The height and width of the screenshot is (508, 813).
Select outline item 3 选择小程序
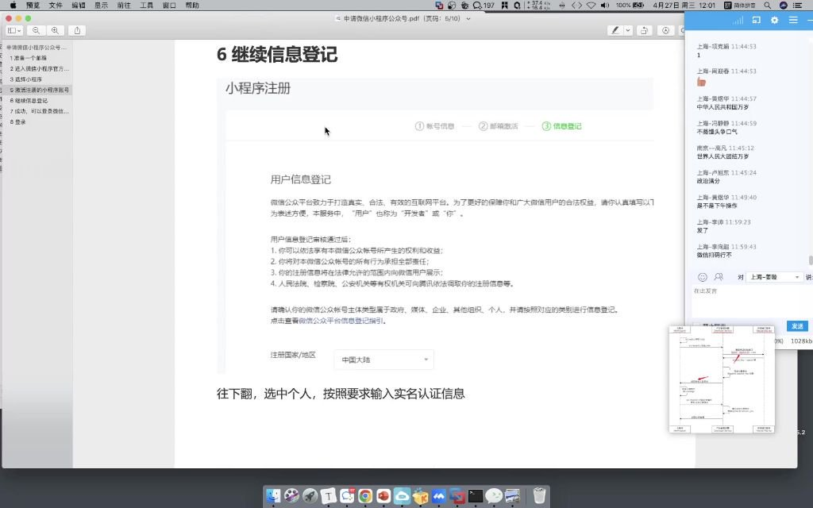click(26, 79)
